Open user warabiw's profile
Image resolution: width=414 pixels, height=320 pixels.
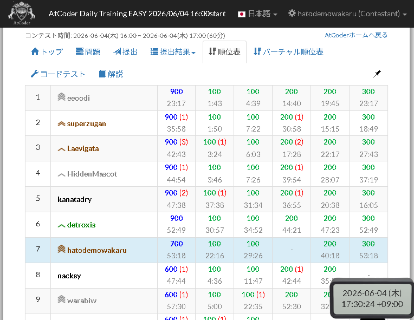[82, 301]
